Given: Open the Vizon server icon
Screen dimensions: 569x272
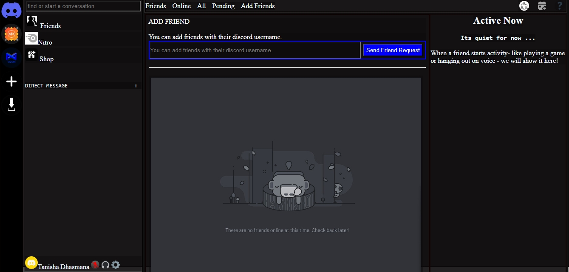Looking at the screenshot, I should tap(11, 58).
